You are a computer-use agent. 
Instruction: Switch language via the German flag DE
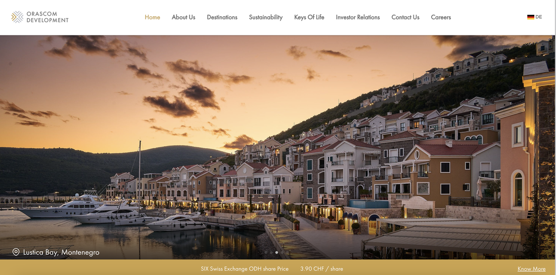point(534,17)
